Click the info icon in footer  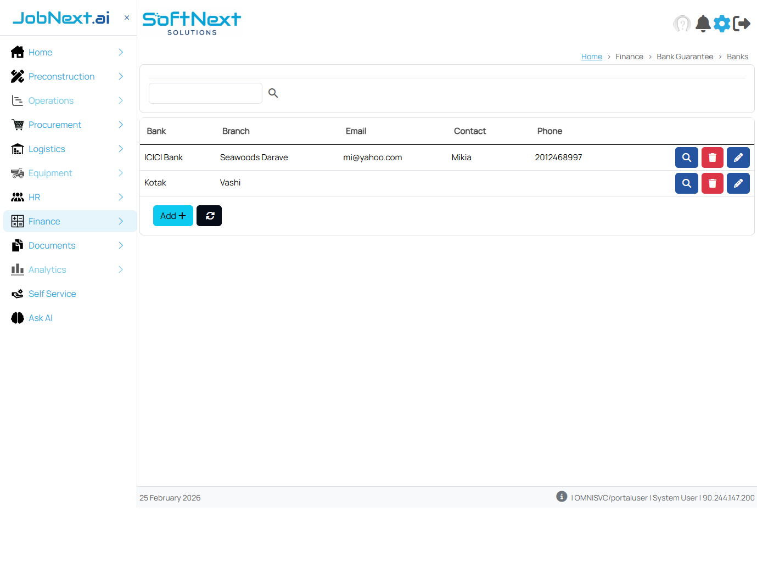561,497
